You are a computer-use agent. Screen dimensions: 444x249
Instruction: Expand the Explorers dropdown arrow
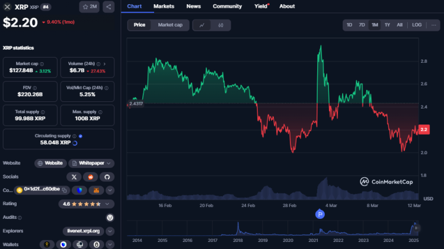pos(110,231)
